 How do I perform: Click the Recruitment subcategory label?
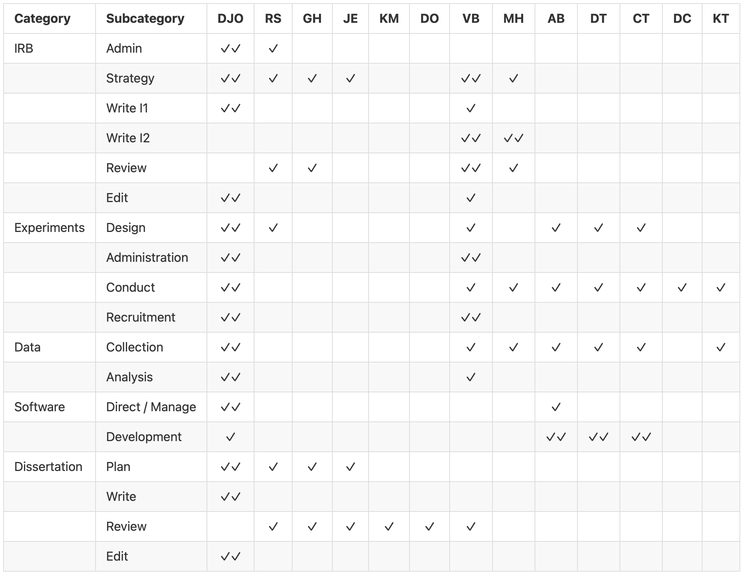pos(140,317)
